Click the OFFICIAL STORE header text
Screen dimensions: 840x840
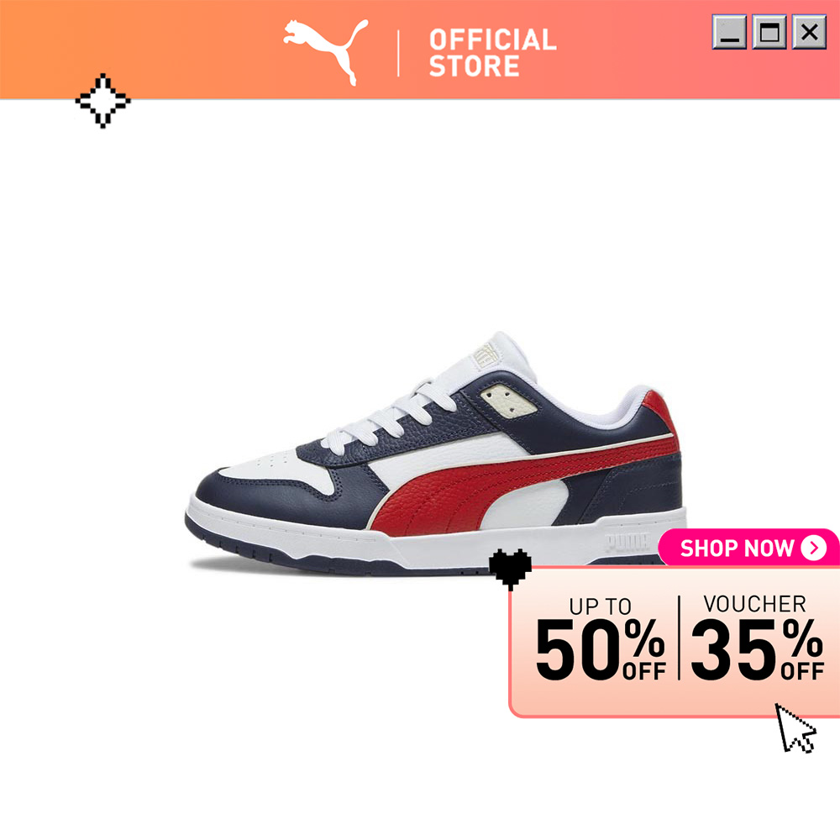492,53
